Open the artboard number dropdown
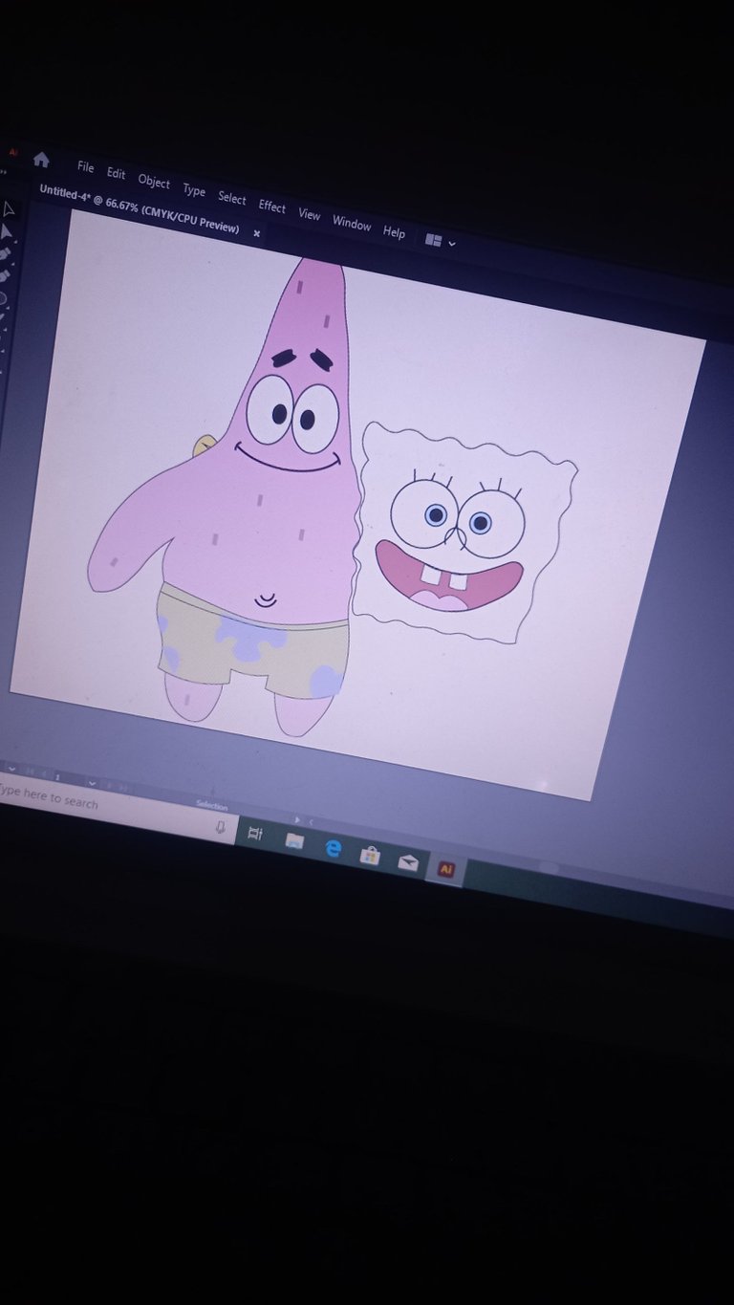The width and height of the screenshot is (734, 1305). point(92,782)
